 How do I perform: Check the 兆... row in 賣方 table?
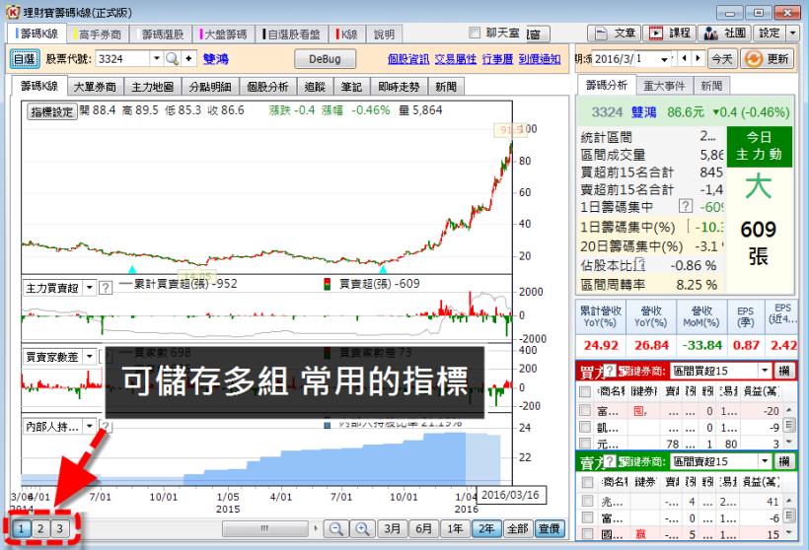coord(588,501)
